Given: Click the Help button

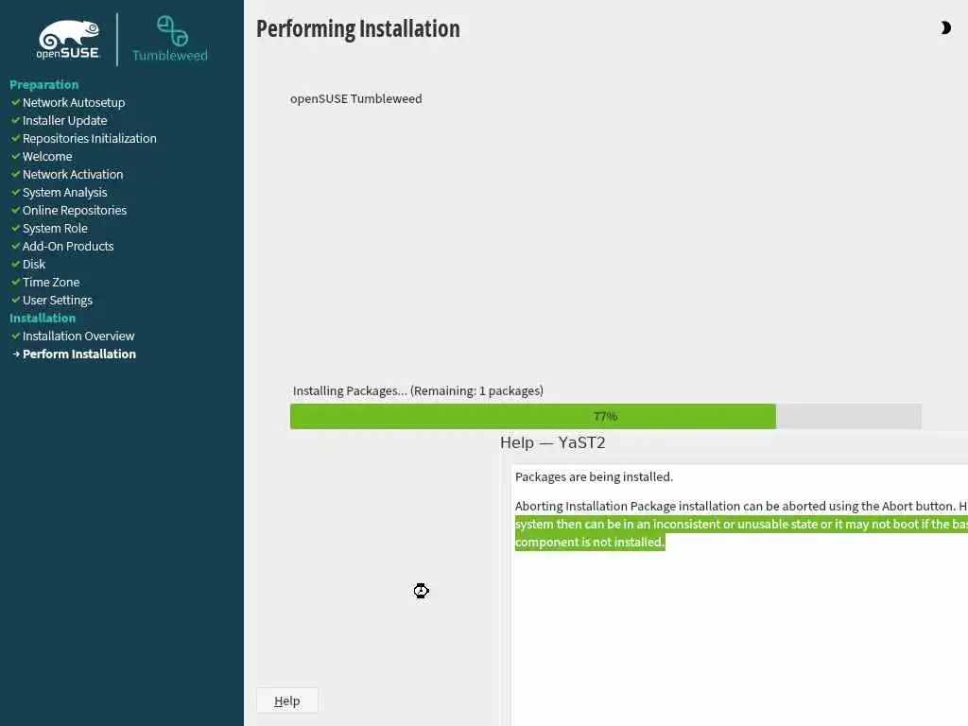Looking at the screenshot, I should 287,700.
